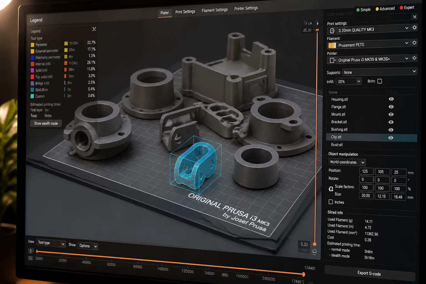Switch to the Plater tab

click(164, 13)
